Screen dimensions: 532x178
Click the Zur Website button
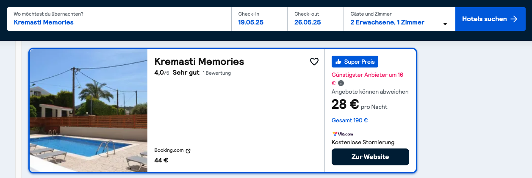click(x=370, y=157)
